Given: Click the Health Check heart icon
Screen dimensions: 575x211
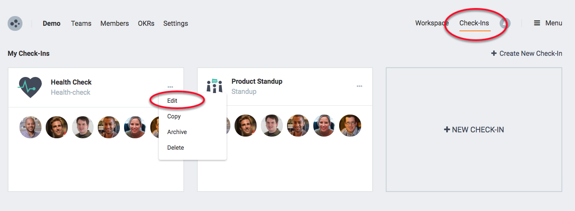Looking at the screenshot, I should (30, 87).
